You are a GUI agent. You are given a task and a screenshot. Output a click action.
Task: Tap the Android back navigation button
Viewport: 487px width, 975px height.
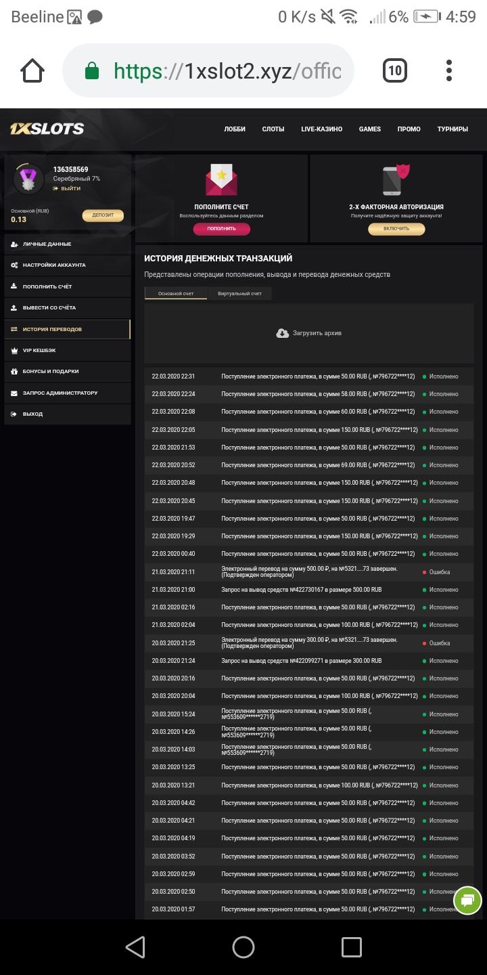click(x=135, y=947)
